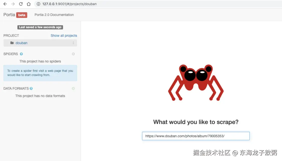Click the browser forward arrow
Screen dimensions: 282x161
pyautogui.click(x=13, y=4)
